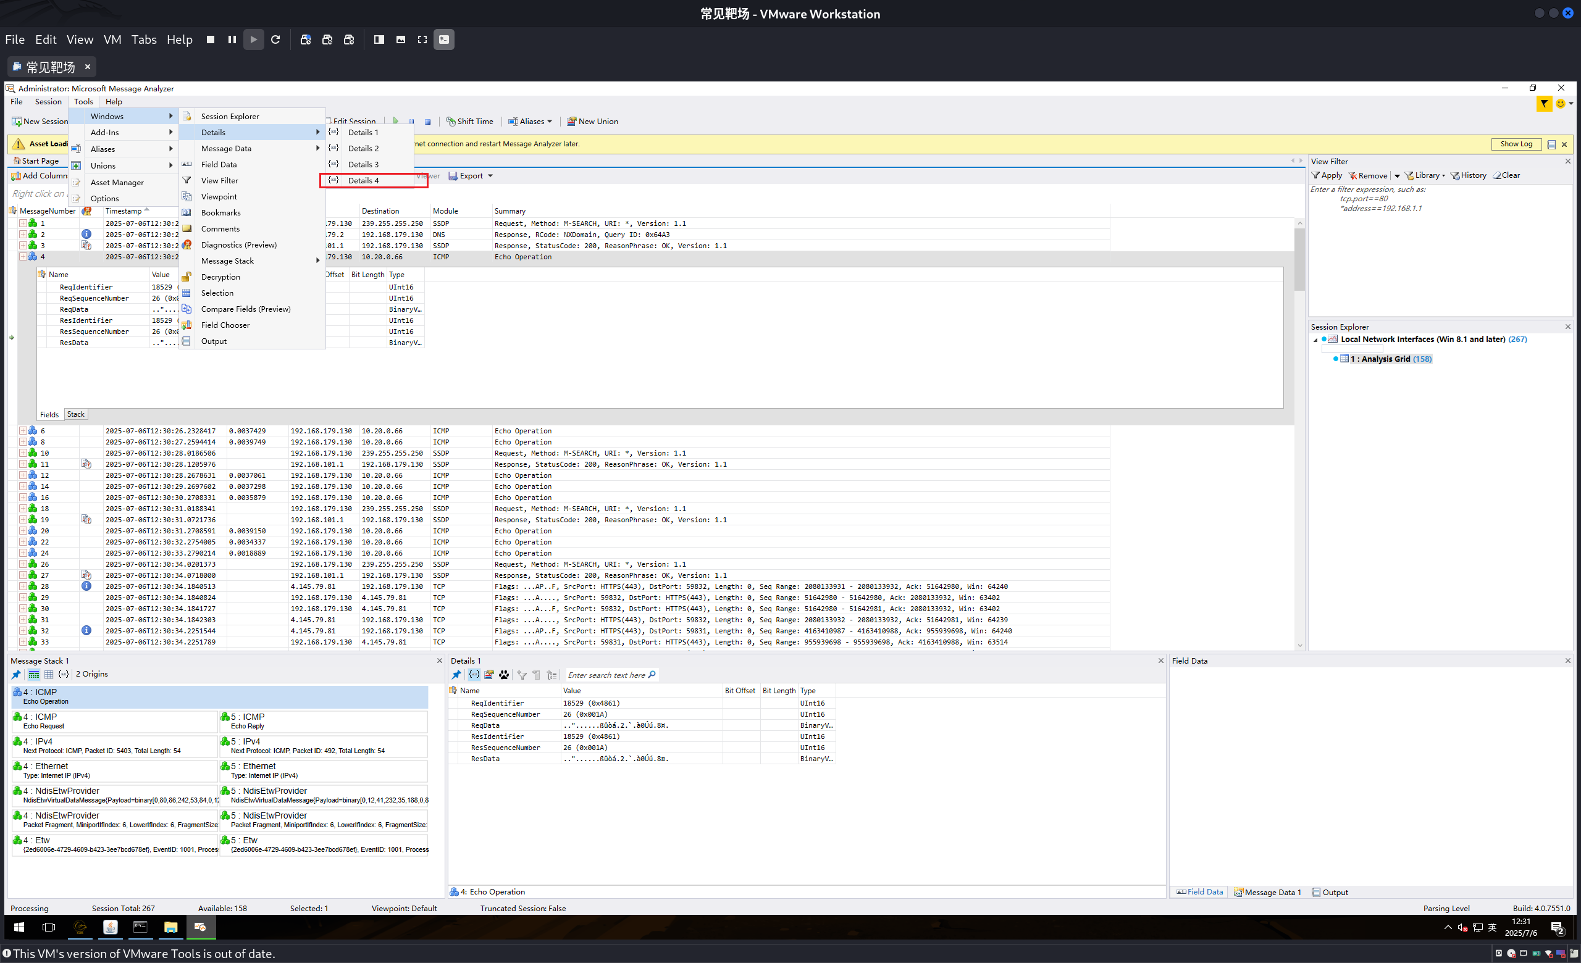Click the Apply filter button
Screen dimensions: 1581x963
[x=1327, y=175]
